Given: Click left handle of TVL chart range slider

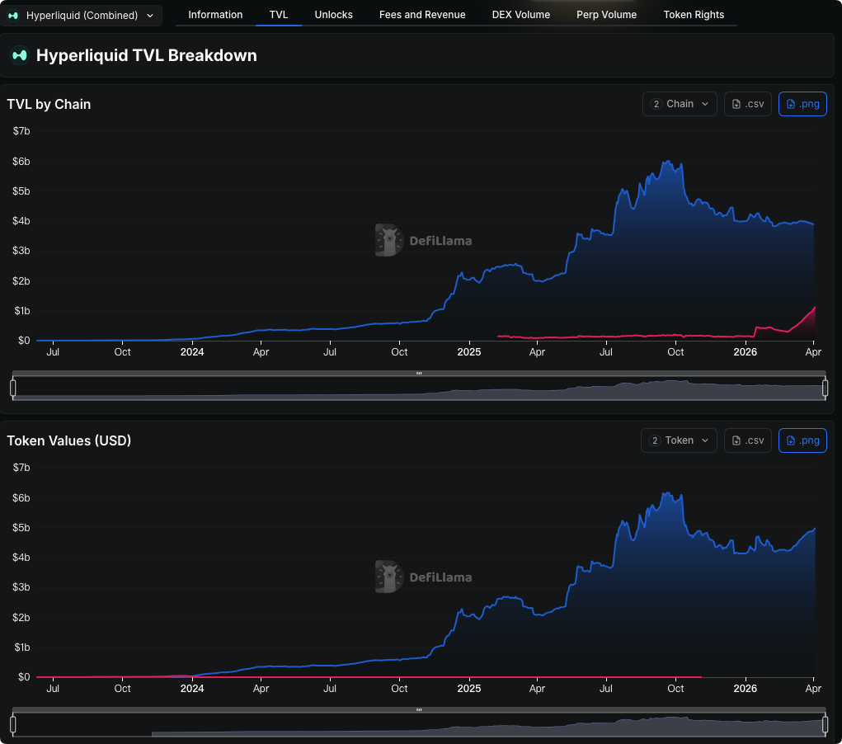Looking at the screenshot, I should tap(13, 388).
